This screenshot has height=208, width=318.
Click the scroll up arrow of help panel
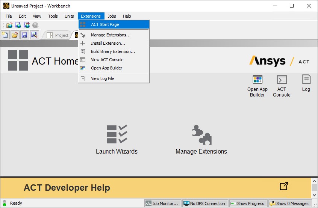coord(314,181)
